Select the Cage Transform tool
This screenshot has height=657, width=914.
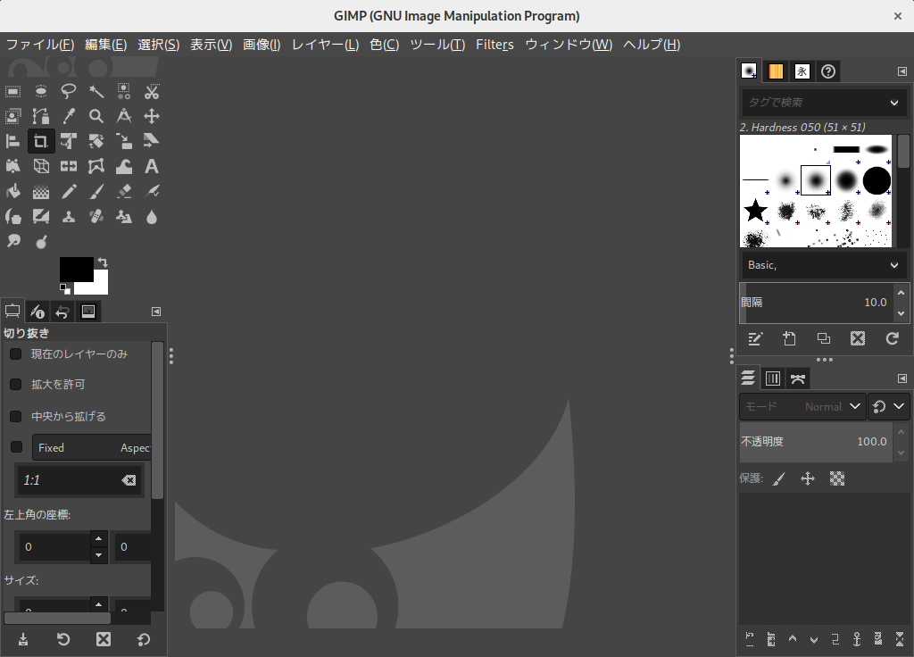click(x=96, y=167)
